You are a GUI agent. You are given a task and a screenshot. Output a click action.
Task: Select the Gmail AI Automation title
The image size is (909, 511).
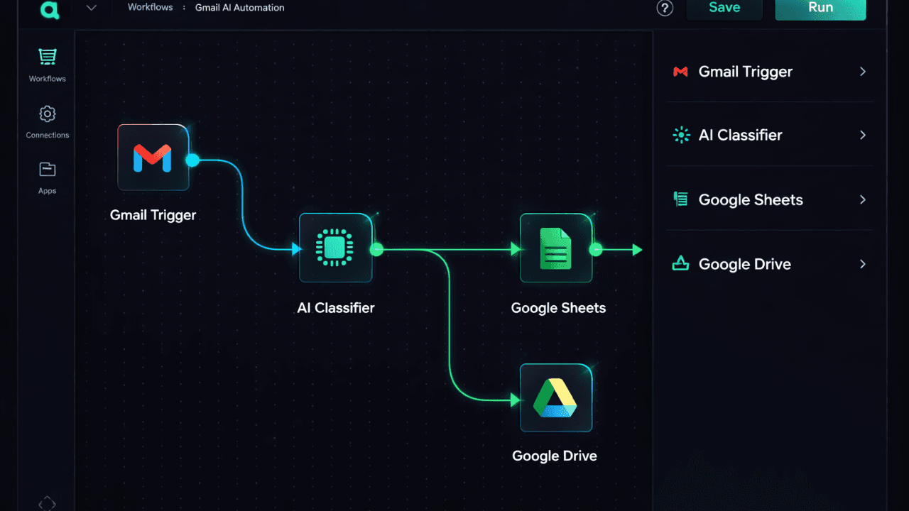coord(239,7)
